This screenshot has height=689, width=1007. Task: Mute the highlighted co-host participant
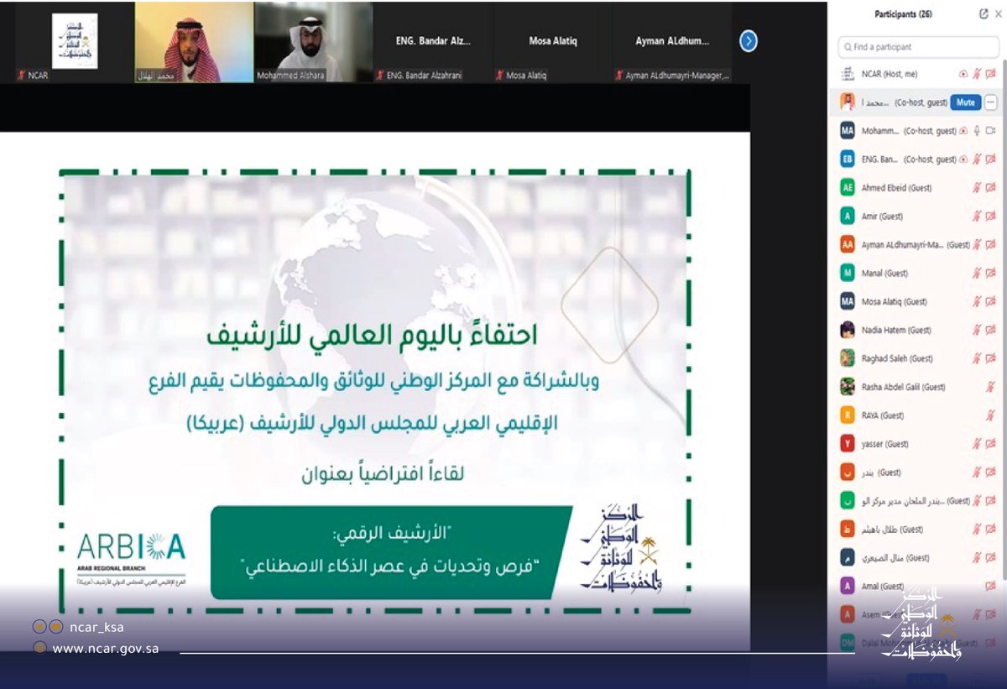coord(965,102)
